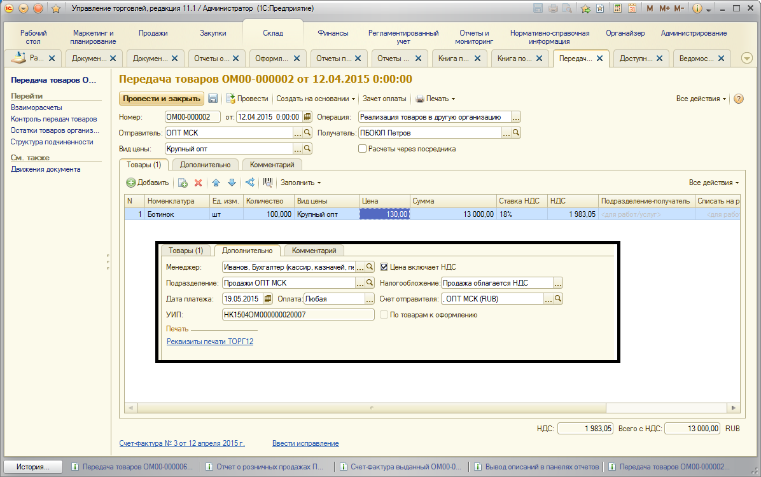Switch to the Комментарий tab
This screenshot has height=477, width=761.
point(272,164)
